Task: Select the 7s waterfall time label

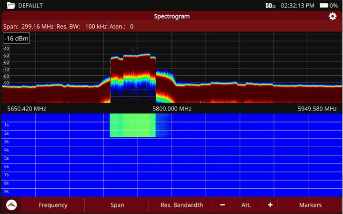Action: click(6, 175)
